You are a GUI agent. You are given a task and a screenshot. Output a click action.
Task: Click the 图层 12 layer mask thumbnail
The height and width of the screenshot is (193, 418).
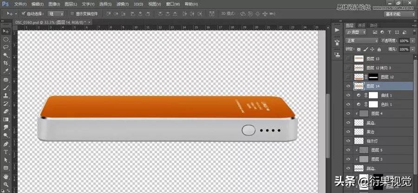point(373,77)
